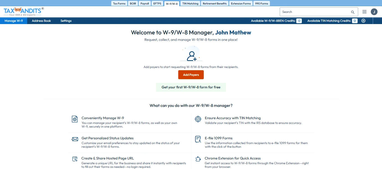Click into the Search input field
The height and width of the screenshot is (169, 382).
coord(314,12)
